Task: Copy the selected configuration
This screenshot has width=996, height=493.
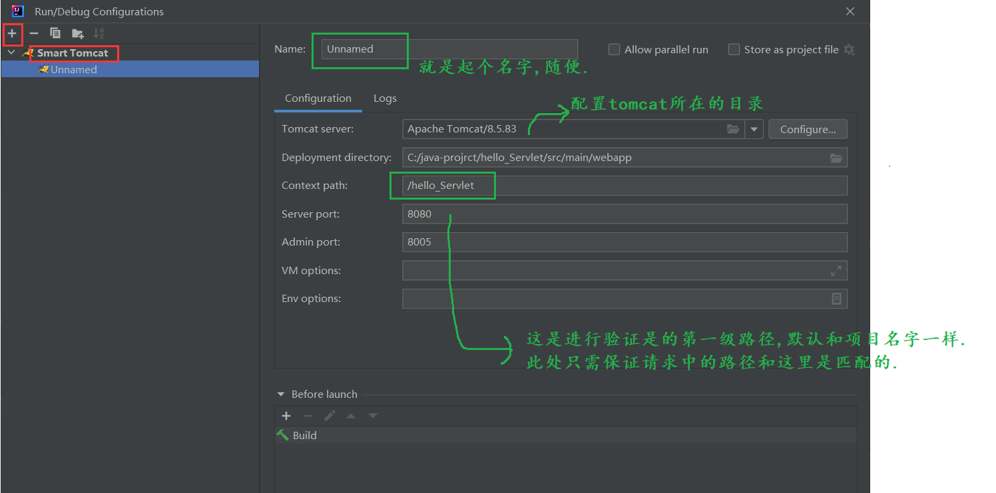Action: pyautogui.click(x=55, y=33)
